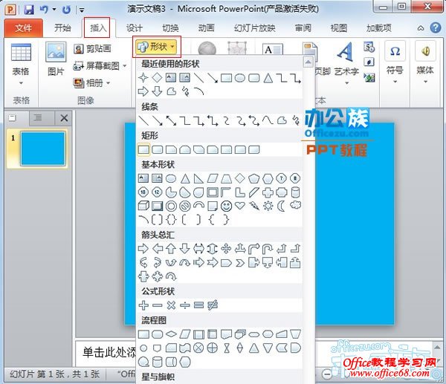Switch to the 视图 tab
446x384 pixels.
pos(338,28)
